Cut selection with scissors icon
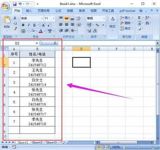This screenshot has width=160, height=150. [x=15, y=18]
